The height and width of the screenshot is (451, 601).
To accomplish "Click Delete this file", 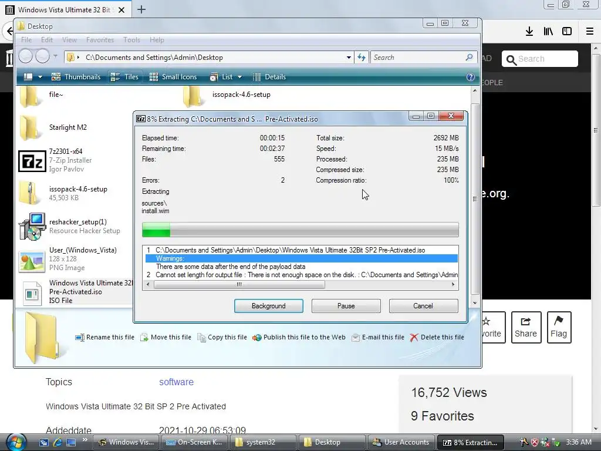I will point(437,337).
